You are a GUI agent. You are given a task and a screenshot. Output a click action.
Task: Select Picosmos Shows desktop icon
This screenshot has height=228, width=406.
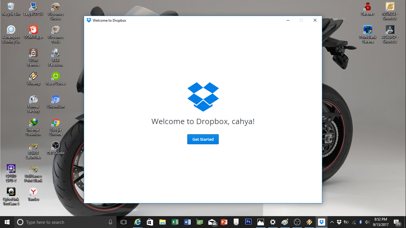click(56, 11)
